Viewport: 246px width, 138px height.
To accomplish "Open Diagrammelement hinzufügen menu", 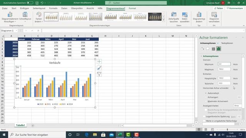I will tap(10, 17).
